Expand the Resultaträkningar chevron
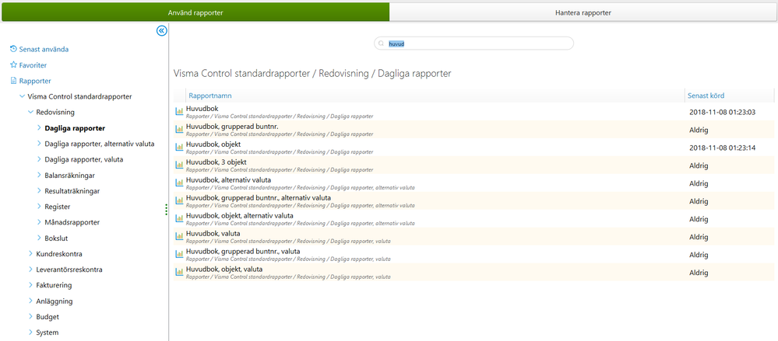778x341 pixels. (x=39, y=190)
